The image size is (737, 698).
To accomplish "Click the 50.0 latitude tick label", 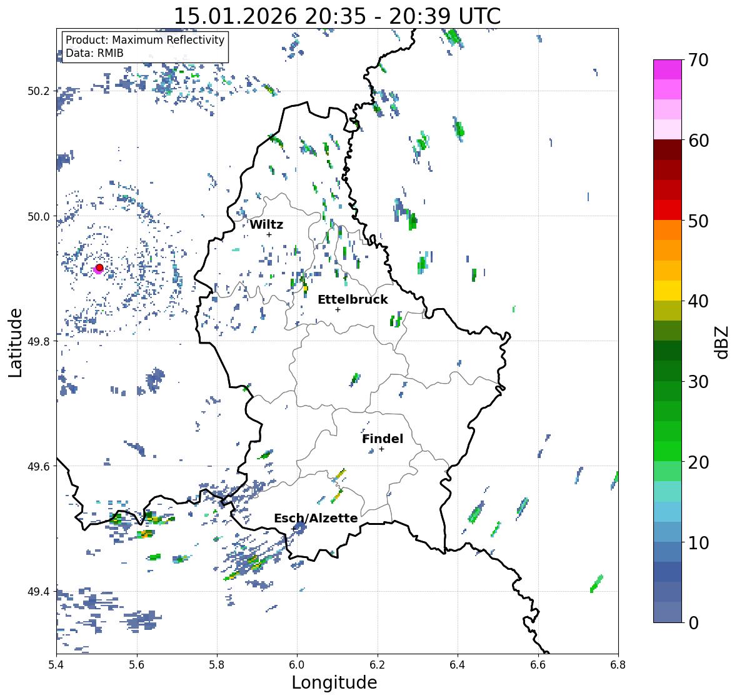I will pos(39,217).
